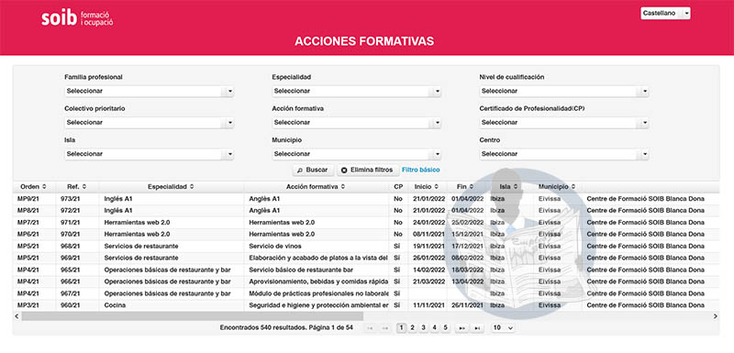Screen dimensions: 734x353
Task: Click the Servicio de vinos cell
Action: coord(316,246)
